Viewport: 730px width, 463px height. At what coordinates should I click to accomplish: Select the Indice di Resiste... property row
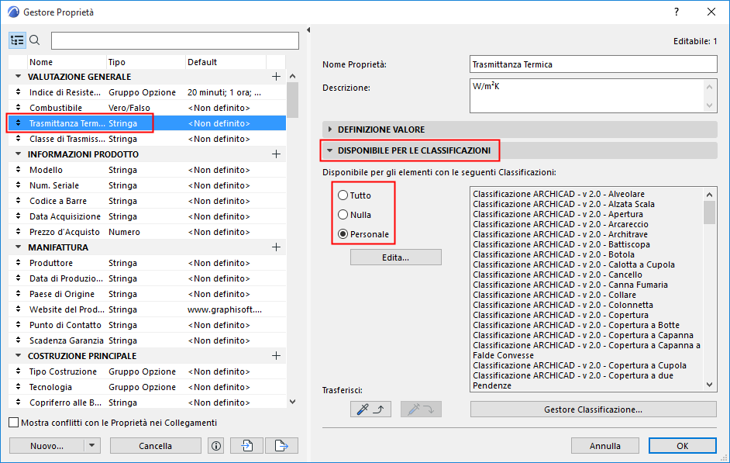(147, 92)
